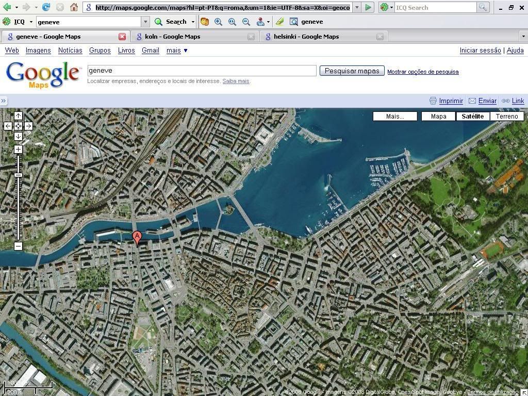Switch the map to Mapa view
The height and width of the screenshot is (396, 528).
(438, 116)
